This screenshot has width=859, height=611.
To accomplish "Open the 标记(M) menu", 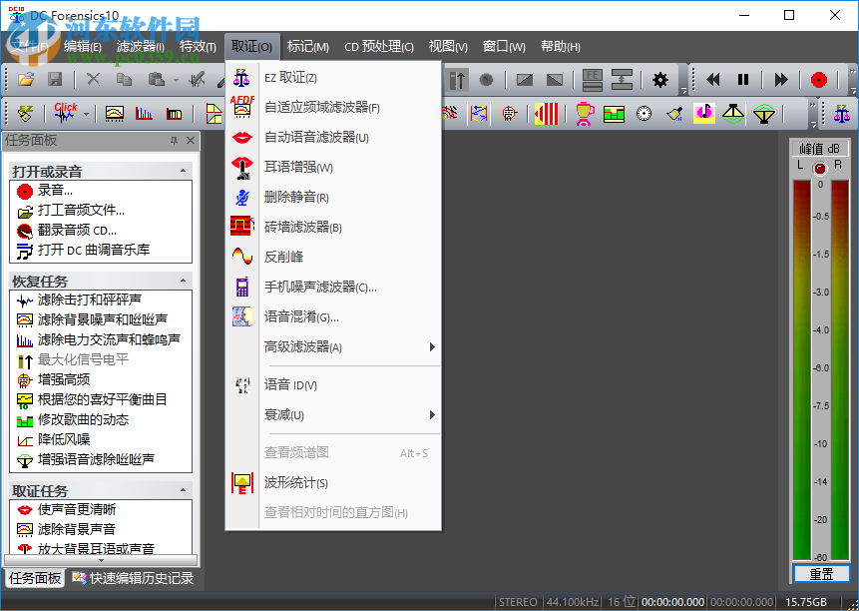I will [x=308, y=47].
